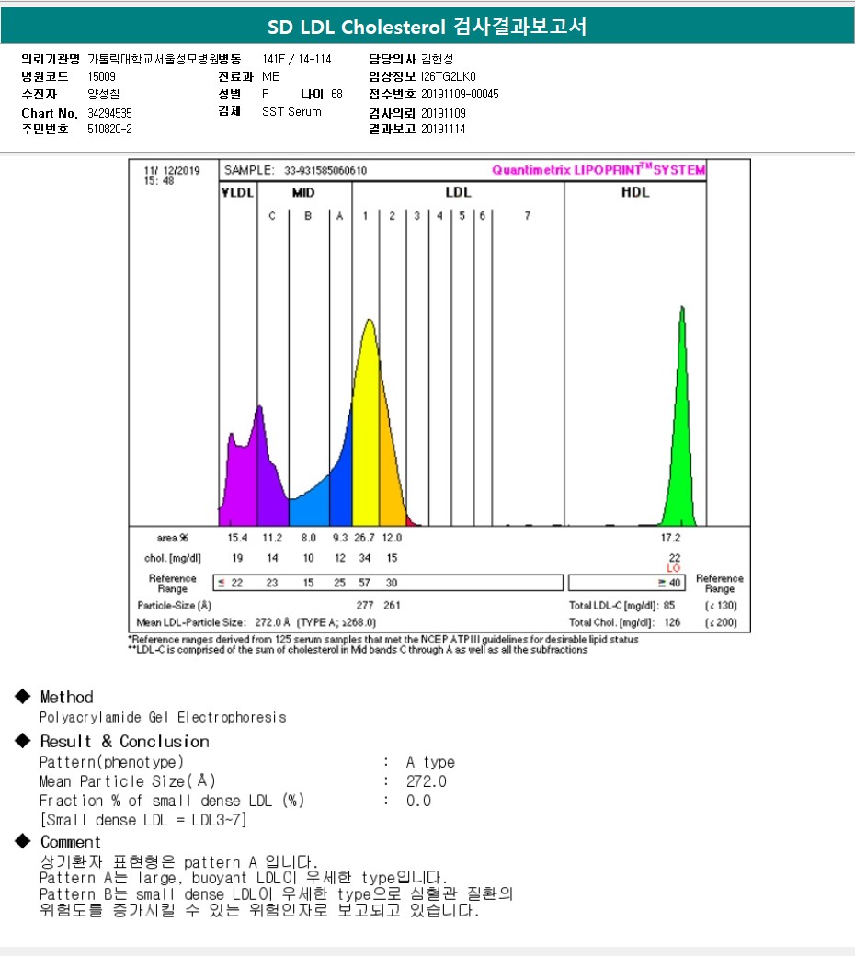Image resolution: width=855 pixels, height=956 pixels.
Task: Select HDL area % value "17.2"
Action: (x=670, y=538)
